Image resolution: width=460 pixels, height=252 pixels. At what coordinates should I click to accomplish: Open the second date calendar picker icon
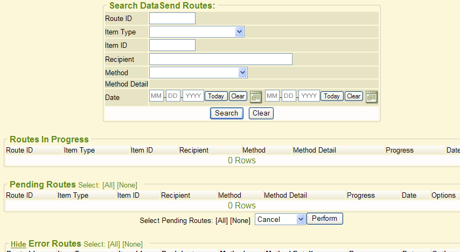tap(372, 97)
